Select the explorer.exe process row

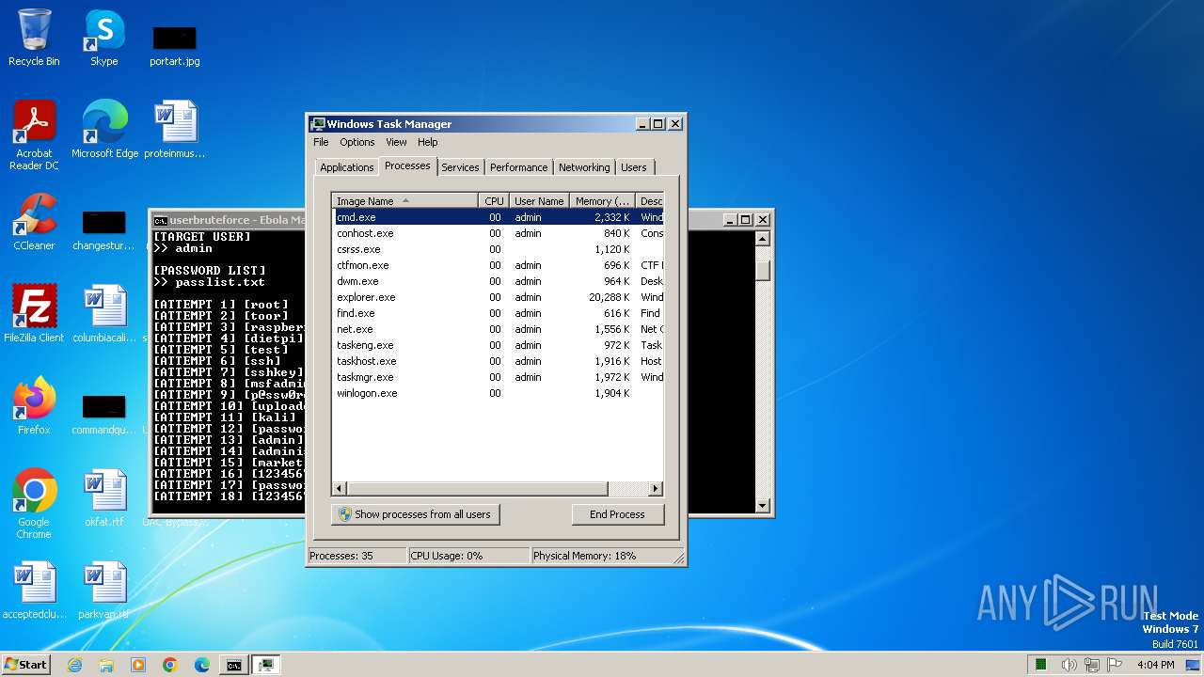point(499,297)
